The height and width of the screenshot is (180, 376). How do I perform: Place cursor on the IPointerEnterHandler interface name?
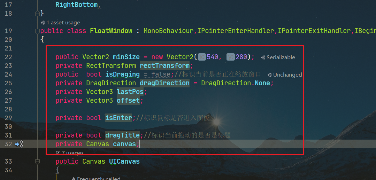tap(236, 31)
